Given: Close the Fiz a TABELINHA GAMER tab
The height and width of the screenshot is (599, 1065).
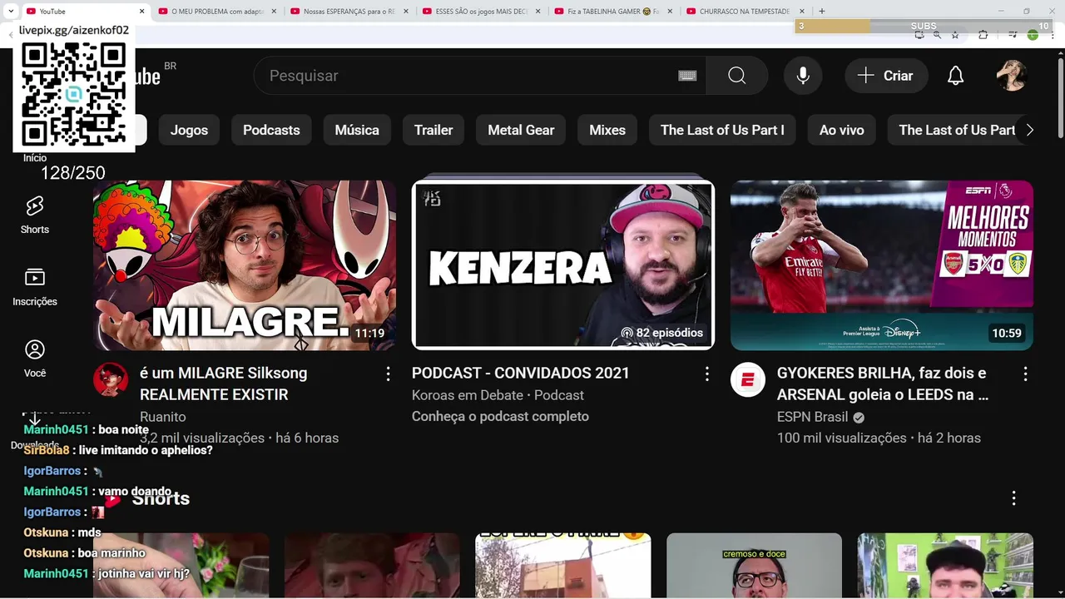Looking at the screenshot, I should coord(670,12).
